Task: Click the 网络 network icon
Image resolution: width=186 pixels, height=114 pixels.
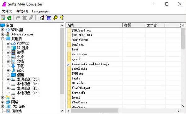Action: 8,102
